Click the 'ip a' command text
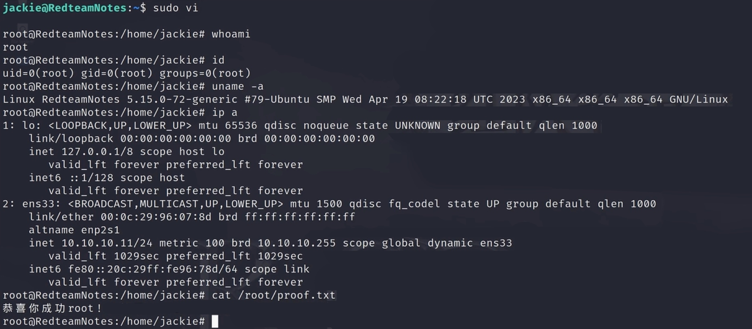This screenshot has height=329, width=752. [x=224, y=112]
